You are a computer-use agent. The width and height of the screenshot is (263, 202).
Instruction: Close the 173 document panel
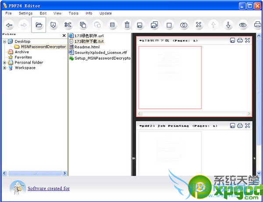[x=248, y=40]
